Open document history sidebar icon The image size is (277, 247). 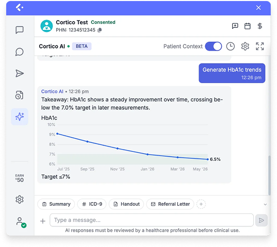click(x=19, y=95)
